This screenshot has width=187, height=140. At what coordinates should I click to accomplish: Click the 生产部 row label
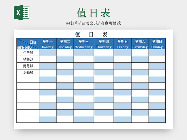(x=28, y=53)
